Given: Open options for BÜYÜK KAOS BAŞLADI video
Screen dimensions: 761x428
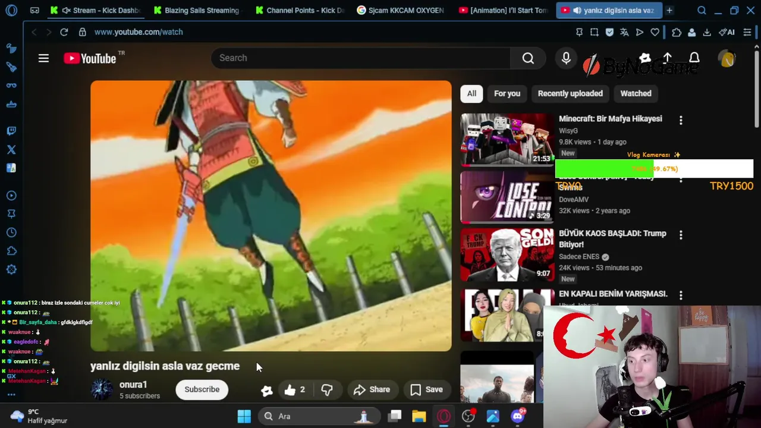Looking at the screenshot, I should click(681, 235).
